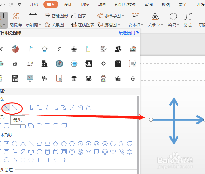The width and height of the screenshot is (205, 174).
Task: Select the vertical double arrow on slide
Action: click(174, 121)
